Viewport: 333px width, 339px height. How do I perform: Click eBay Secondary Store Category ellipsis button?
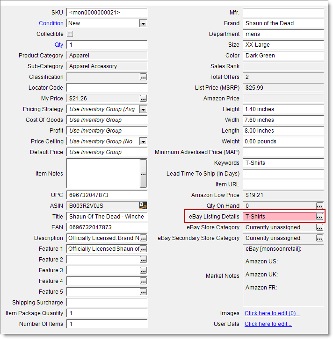[x=319, y=238]
